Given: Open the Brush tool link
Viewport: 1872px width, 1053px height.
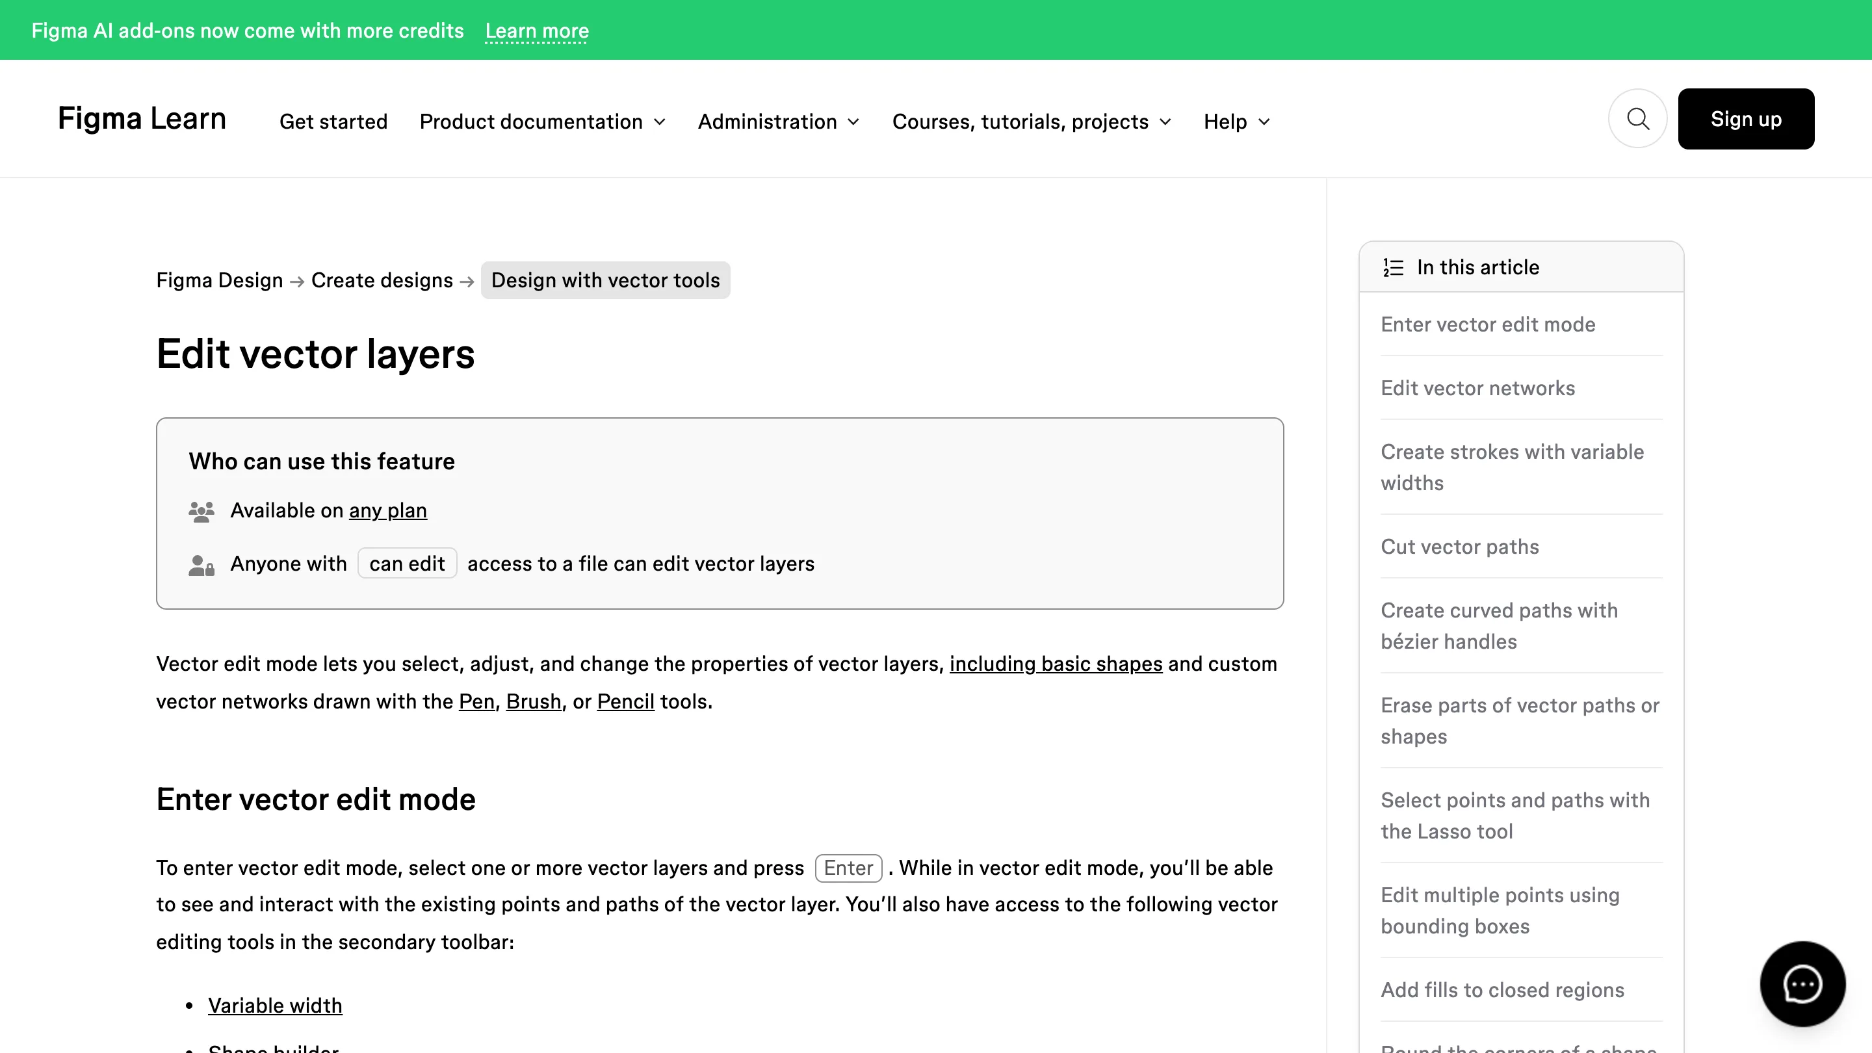Looking at the screenshot, I should click(534, 702).
